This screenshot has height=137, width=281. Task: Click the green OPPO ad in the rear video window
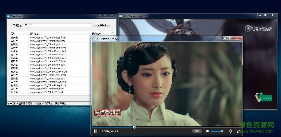pos(264,98)
